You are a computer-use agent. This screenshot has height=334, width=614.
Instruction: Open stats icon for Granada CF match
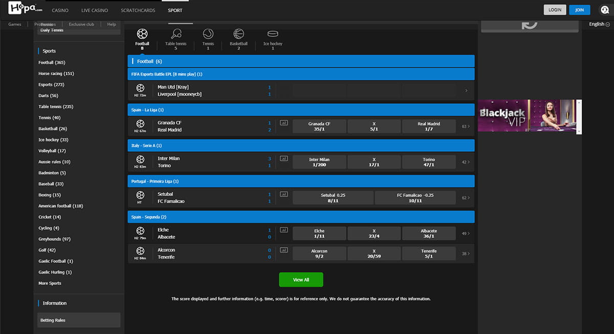click(x=284, y=123)
